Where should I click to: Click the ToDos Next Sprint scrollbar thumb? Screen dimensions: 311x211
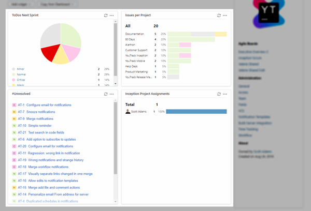116,50
